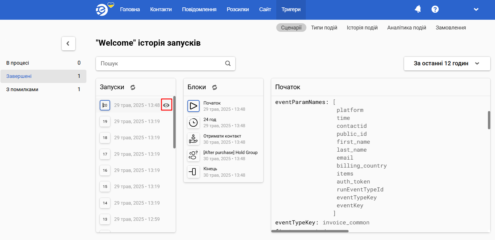Open the Розсилки menu item

point(238,9)
